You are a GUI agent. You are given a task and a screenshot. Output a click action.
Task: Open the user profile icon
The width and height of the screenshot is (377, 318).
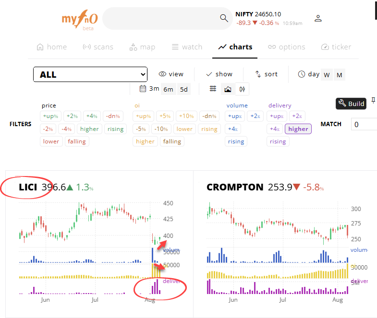pyautogui.click(x=318, y=18)
